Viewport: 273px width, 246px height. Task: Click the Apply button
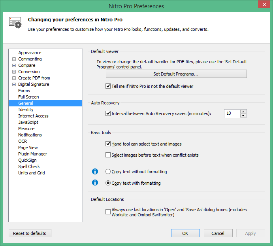point(250,233)
